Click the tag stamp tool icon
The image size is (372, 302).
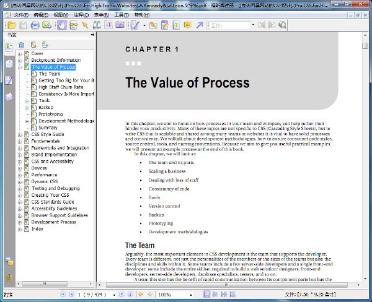tap(153, 25)
